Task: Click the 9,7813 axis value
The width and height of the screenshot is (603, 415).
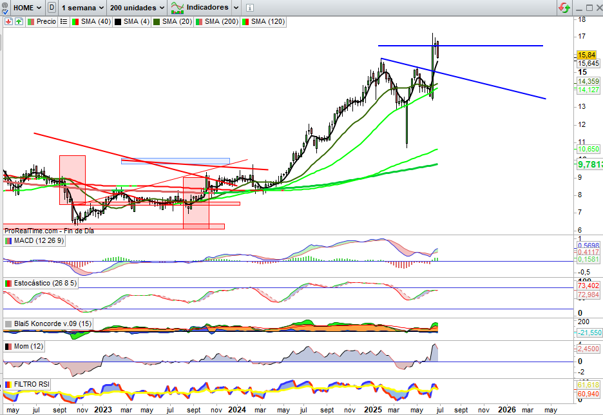Action: point(590,164)
